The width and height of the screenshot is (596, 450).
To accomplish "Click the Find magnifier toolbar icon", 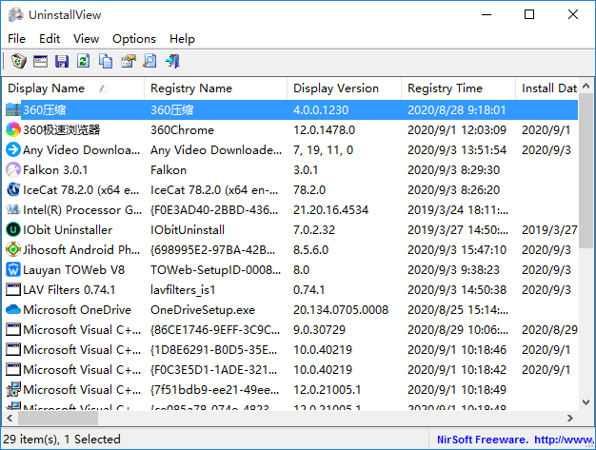I will 149,62.
